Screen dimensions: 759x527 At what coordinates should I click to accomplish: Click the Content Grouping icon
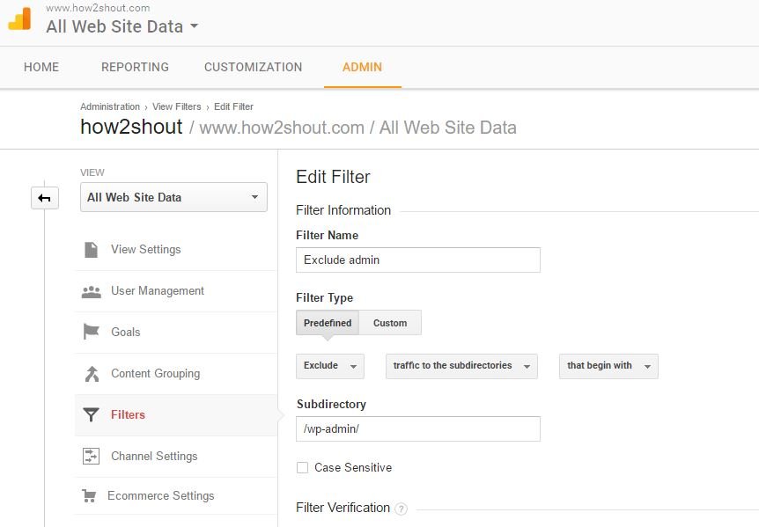91,374
